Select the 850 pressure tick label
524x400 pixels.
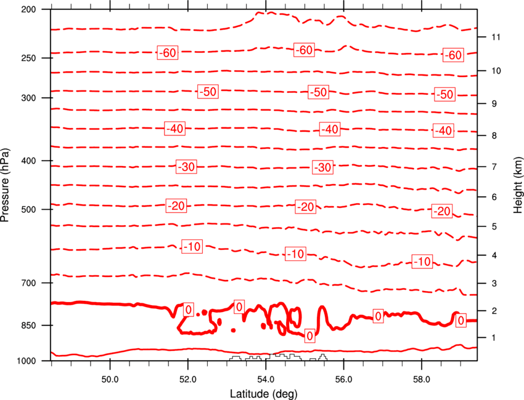28,326
